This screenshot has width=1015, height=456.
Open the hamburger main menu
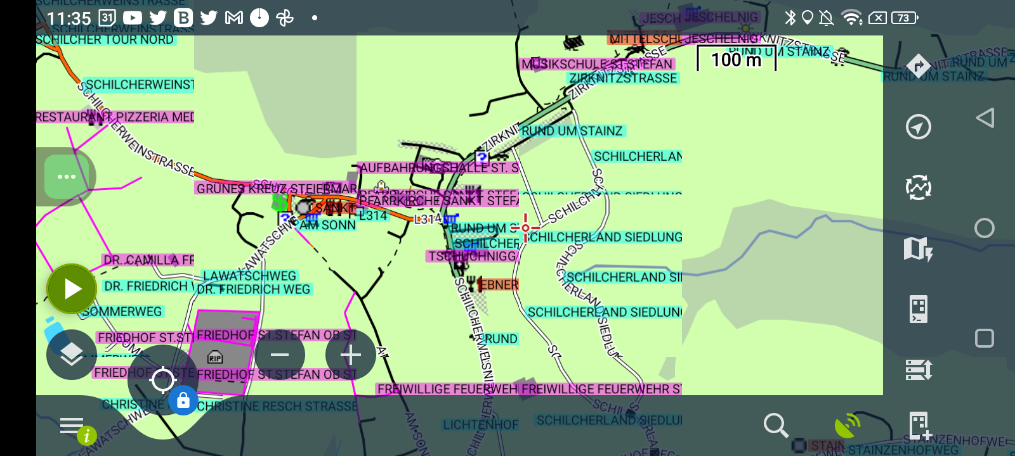coord(72,426)
